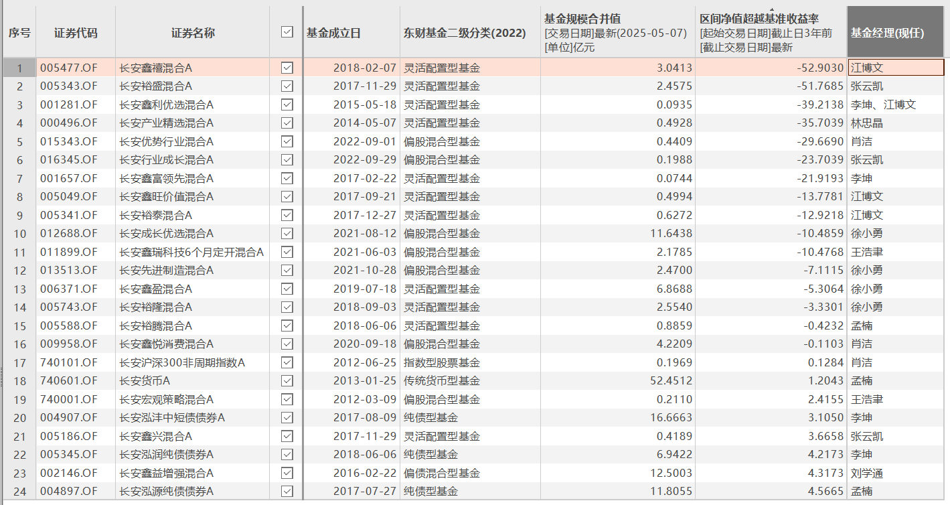Click security code 012688.OF
This screenshot has width=950, height=505.
(x=69, y=234)
